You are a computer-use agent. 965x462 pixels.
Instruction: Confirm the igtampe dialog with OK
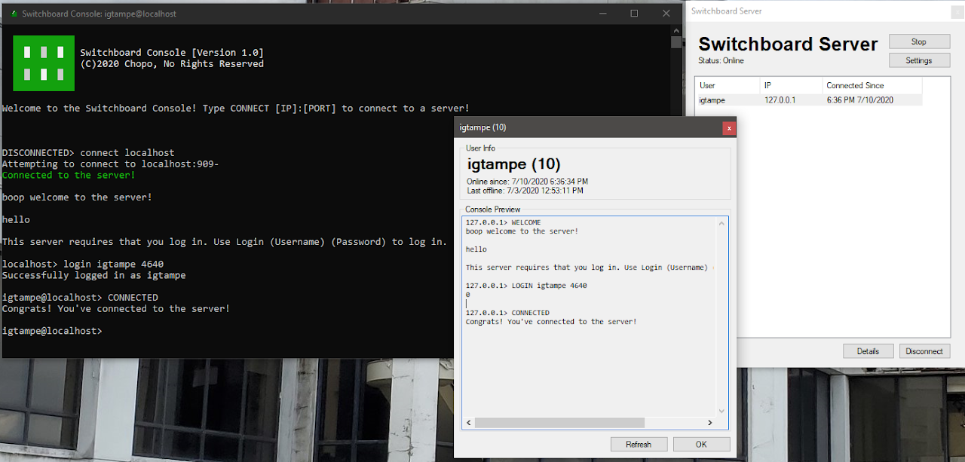coord(701,444)
